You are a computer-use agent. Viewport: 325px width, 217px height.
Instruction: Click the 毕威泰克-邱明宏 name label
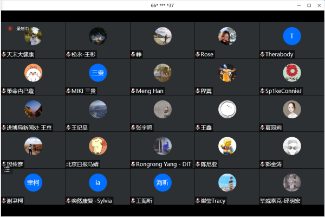pos(287,201)
